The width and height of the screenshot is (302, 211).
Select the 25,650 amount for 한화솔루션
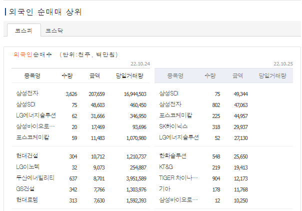click(x=241, y=156)
